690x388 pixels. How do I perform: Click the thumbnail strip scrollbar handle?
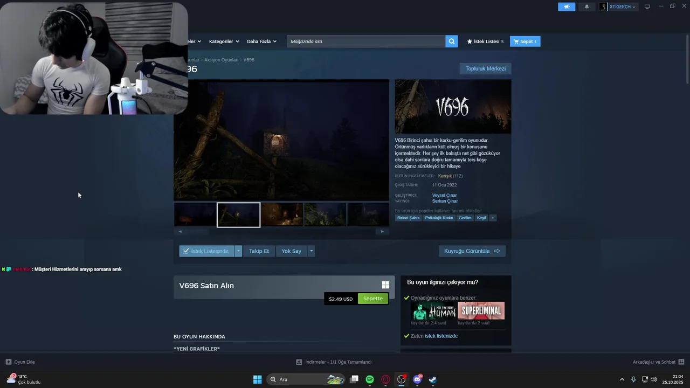(x=198, y=231)
